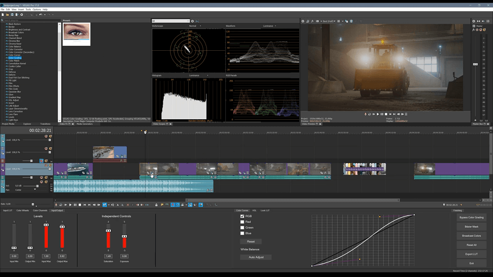Insert a marker using the yellow marker icon

162,205
